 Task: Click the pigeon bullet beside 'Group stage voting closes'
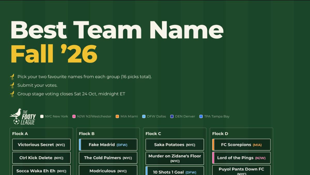coord(12,94)
